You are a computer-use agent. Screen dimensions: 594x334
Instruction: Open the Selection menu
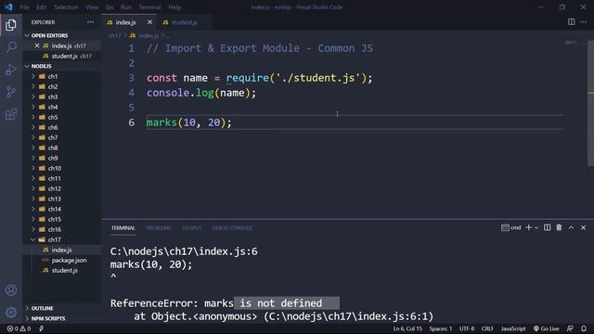tap(66, 7)
